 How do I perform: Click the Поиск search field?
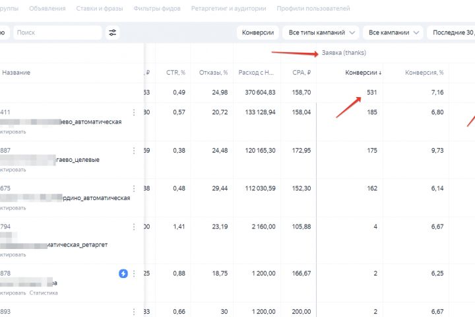[x=58, y=32]
